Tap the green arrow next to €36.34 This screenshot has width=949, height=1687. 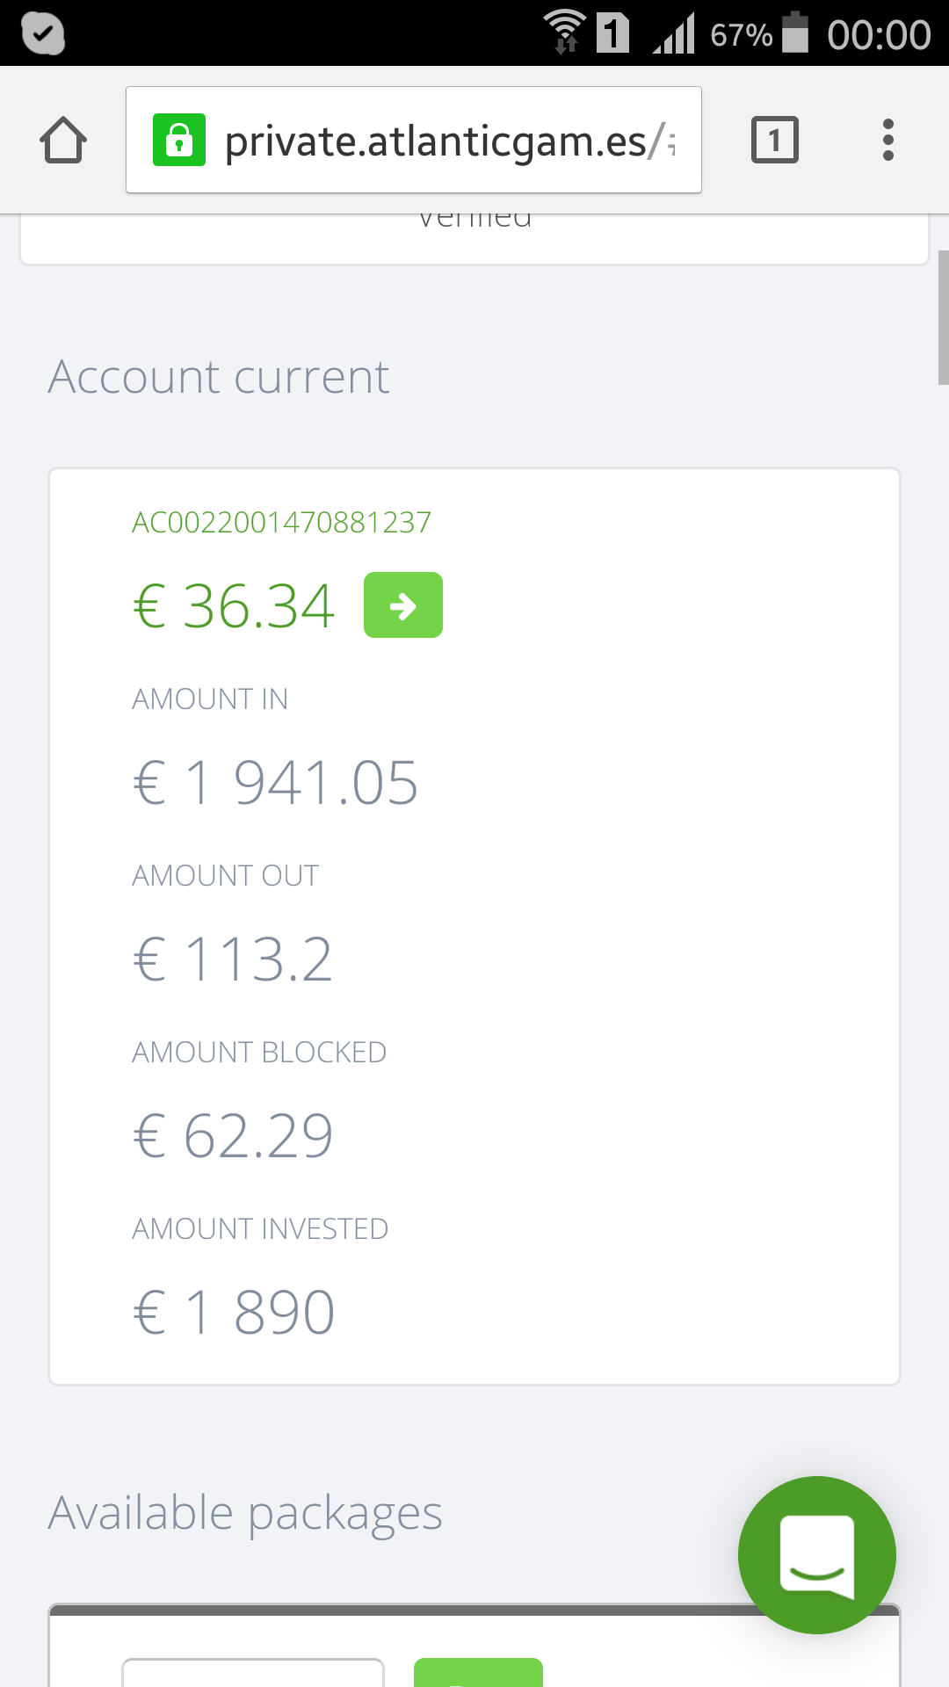(403, 605)
